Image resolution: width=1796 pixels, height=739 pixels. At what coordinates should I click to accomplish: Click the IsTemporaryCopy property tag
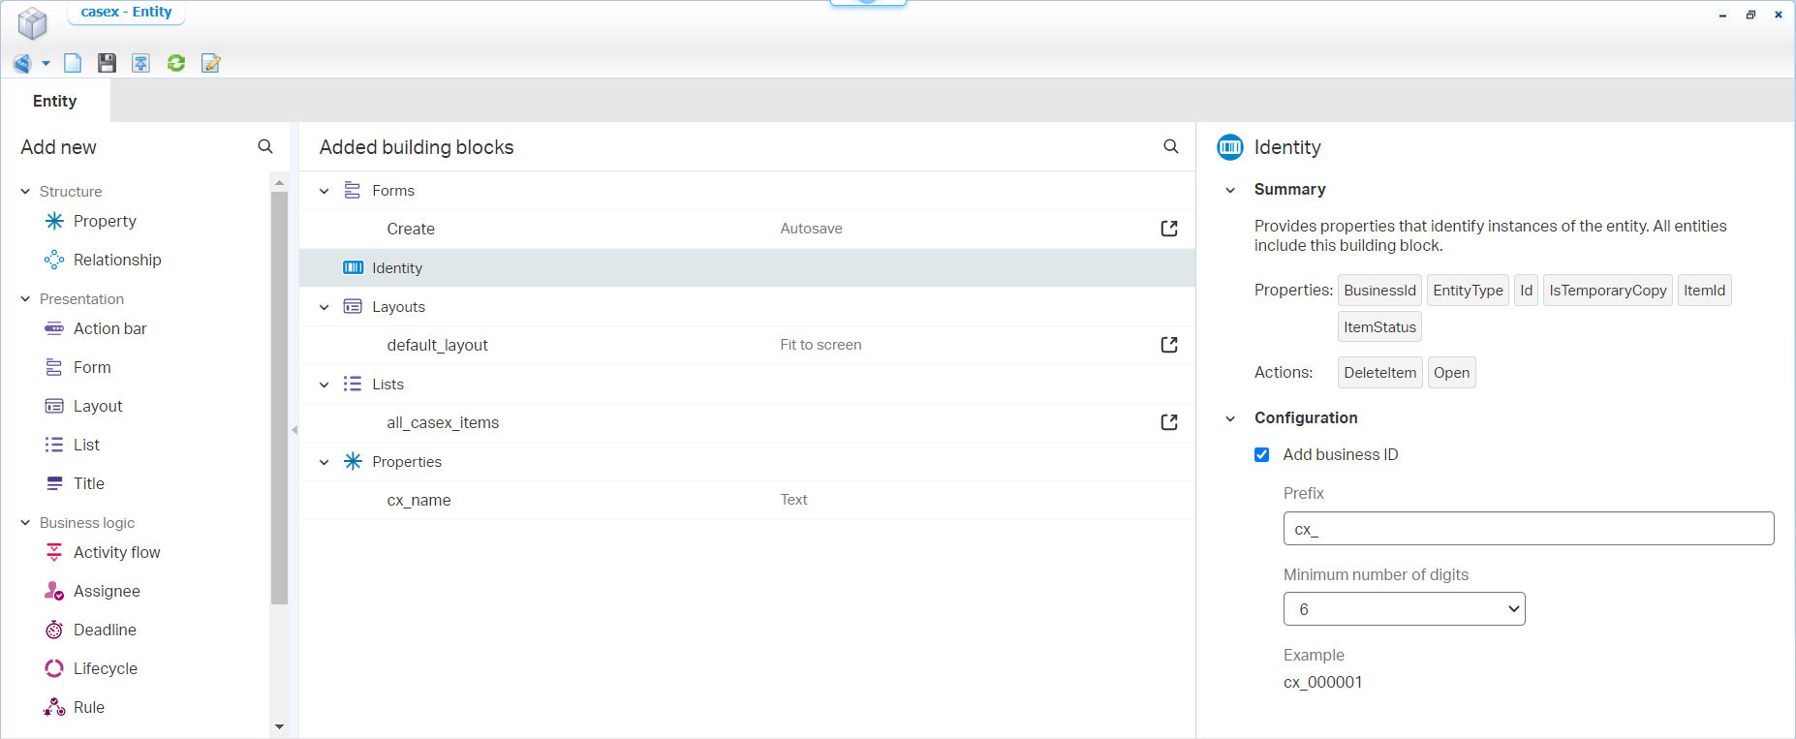[1607, 291]
